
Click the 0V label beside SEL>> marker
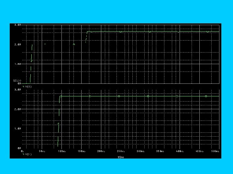(19, 83)
